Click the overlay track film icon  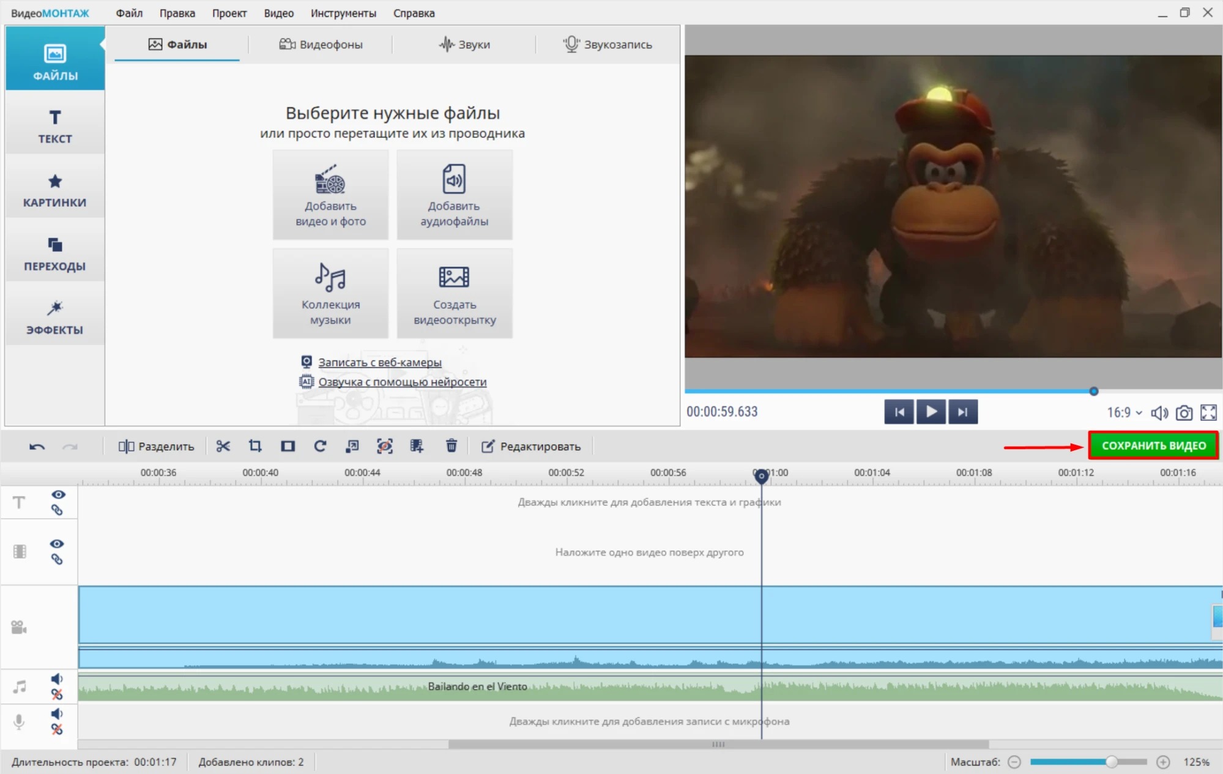[x=20, y=551]
